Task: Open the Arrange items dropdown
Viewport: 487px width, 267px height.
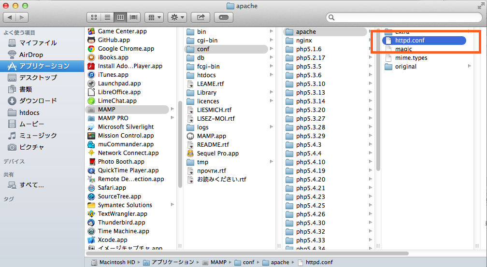Action: [x=154, y=17]
